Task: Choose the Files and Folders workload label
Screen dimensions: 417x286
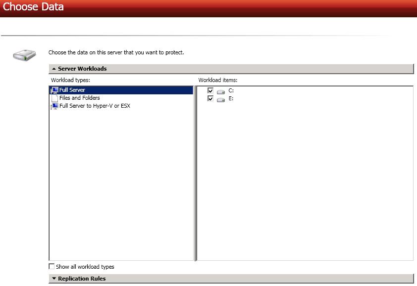Action: click(x=79, y=98)
